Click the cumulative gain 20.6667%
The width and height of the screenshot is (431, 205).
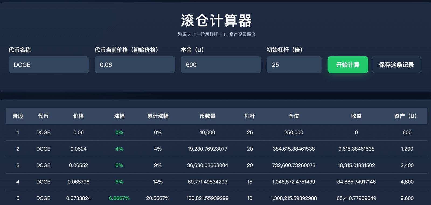(x=158, y=198)
